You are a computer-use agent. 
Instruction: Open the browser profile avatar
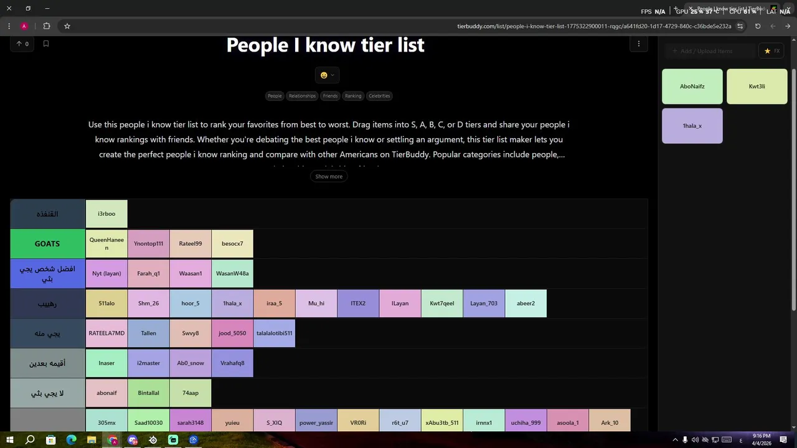[24, 26]
